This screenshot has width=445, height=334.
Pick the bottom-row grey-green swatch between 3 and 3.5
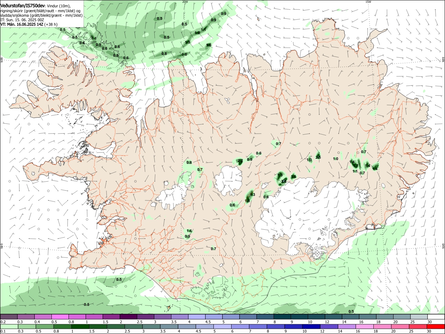(x=152, y=326)
